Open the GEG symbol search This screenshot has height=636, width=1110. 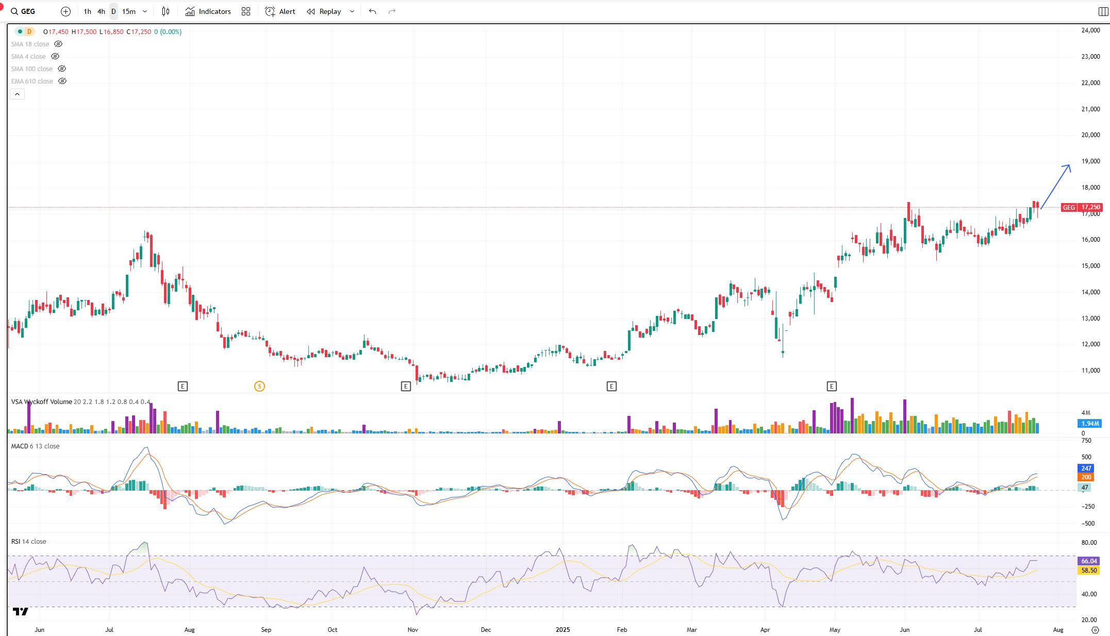point(23,11)
